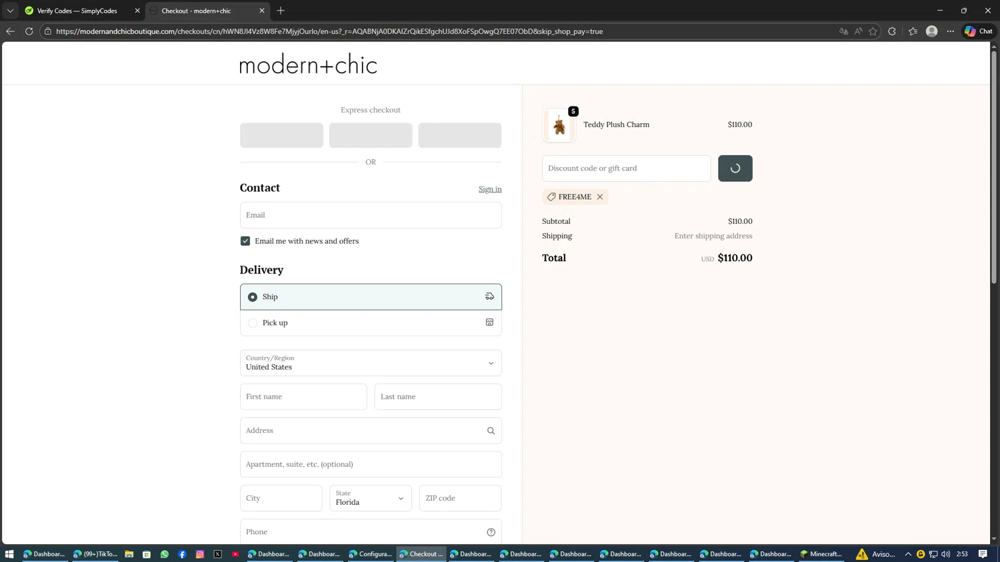
Task: Click the third express checkout button
Action: pos(460,135)
